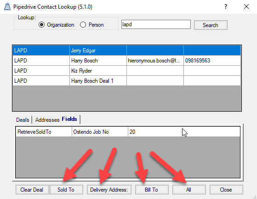Click the lookup search text field
This screenshot has height=199, width=257.
pos(156,24)
